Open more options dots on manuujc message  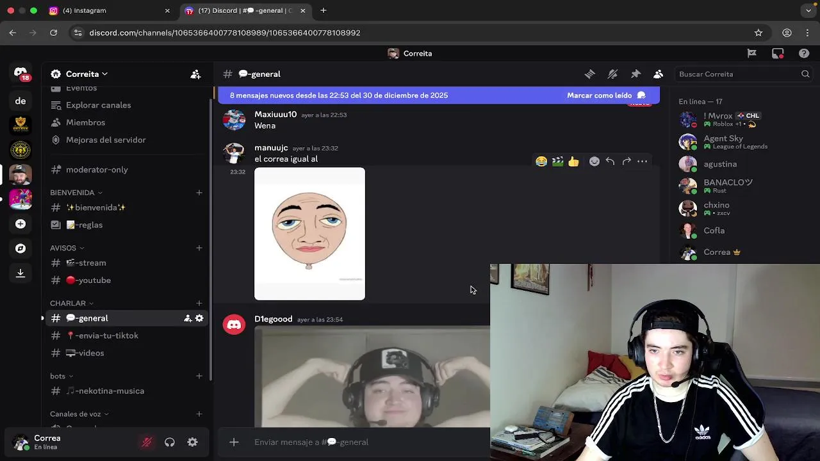coord(642,161)
